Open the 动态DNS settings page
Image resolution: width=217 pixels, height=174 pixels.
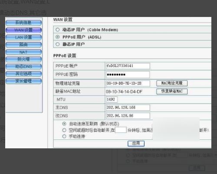click(x=23, y=67)
